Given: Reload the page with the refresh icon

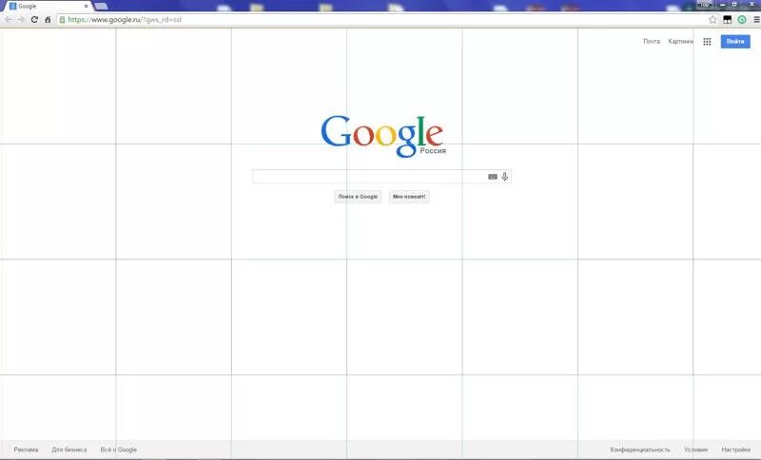Looking at the screenshot, I should click(34, 20).
